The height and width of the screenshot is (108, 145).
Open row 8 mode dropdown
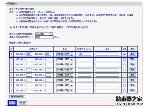pos(64,91)
